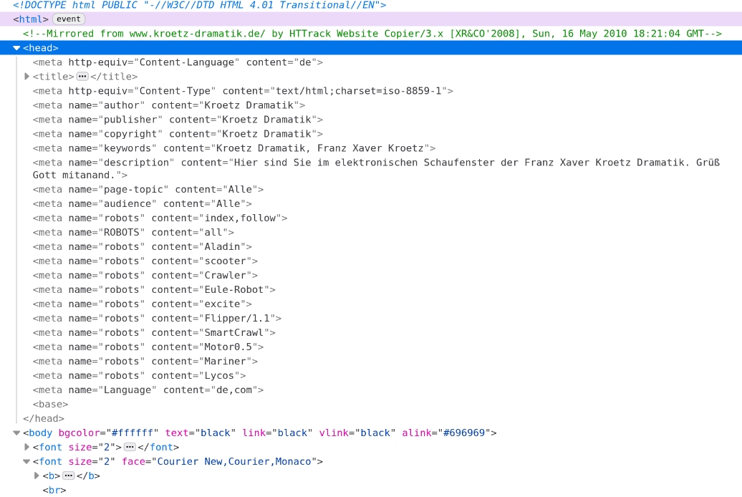Click the ellipsis badge in font size="2"
The image size is (742, 497).
click(130, 448)
